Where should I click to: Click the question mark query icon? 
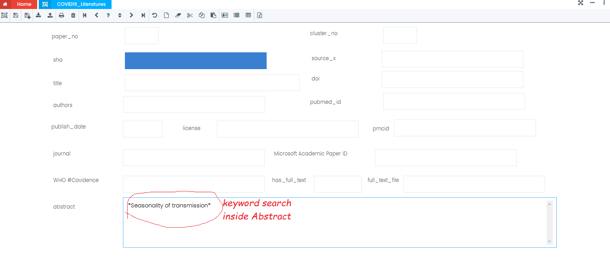coord(108,15)
